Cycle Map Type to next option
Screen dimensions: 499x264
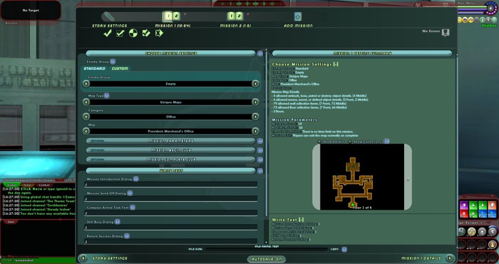coord(255,102)
